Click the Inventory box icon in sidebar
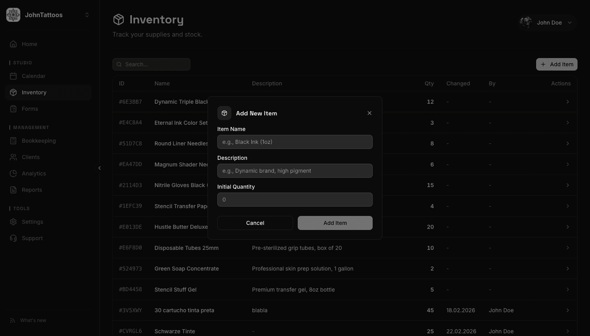 click(14, 92)
